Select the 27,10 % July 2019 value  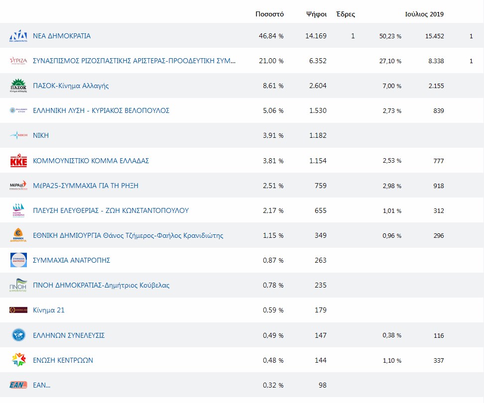pos(390,61)
